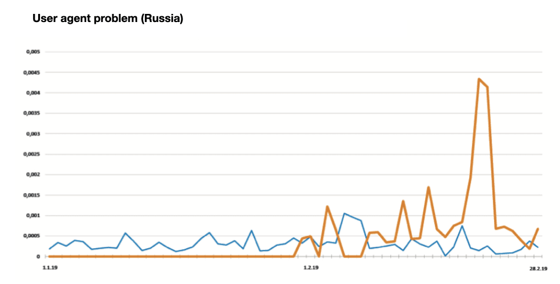Select the 0,003 y-axis label
Image resolution: width=560 pixels, height=284 pixels.
click(33, 134)
